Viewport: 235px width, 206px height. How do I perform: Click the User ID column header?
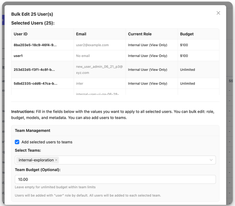point(21,34)
